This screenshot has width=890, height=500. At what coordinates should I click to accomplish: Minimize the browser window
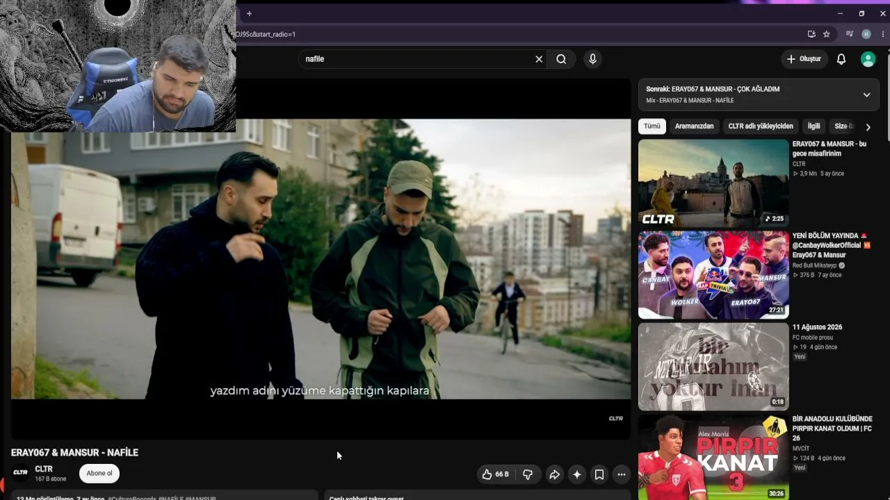(x=840, y=13)
